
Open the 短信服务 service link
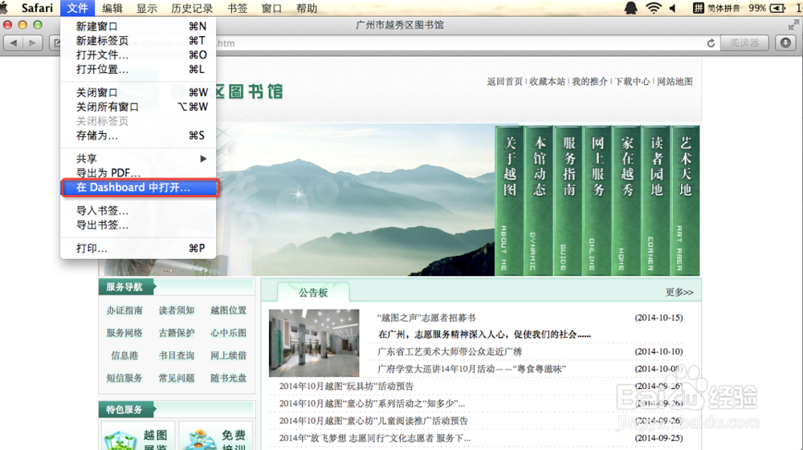pos(124,378)
